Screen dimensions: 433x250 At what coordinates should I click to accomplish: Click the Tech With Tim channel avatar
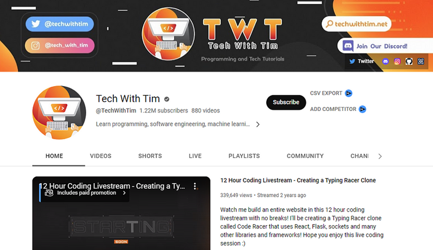tap(59, 113)
